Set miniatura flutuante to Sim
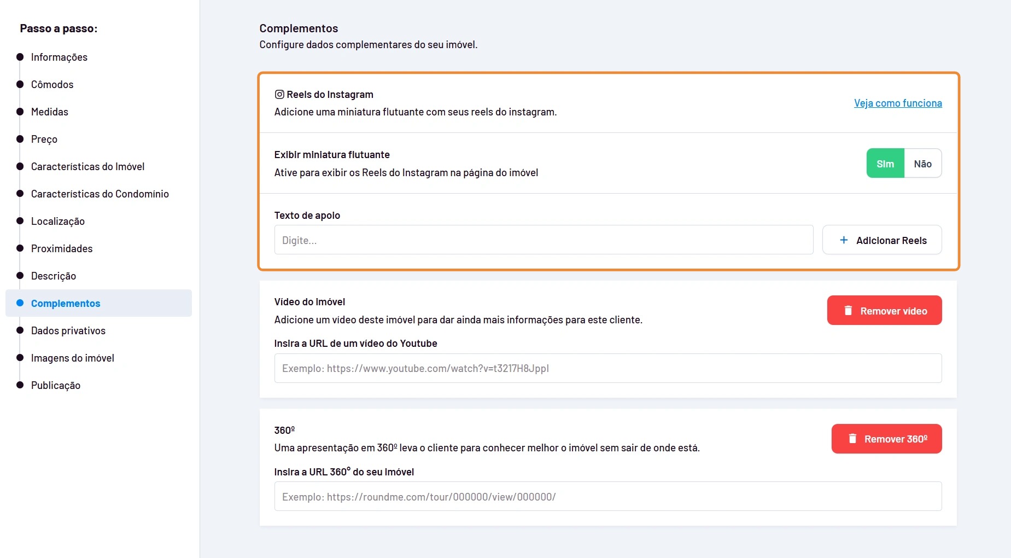The height and width of the screenshot is (558, 1011). point(885,164)
